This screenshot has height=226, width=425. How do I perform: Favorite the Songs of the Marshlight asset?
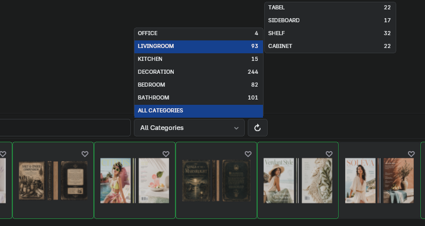248,154
